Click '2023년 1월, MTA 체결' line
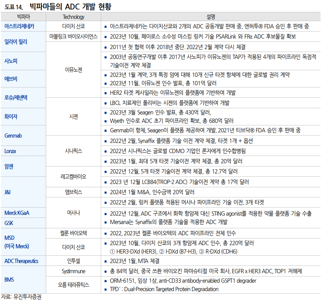Screen dimensions: 323x300 click(x=135, y=261)
